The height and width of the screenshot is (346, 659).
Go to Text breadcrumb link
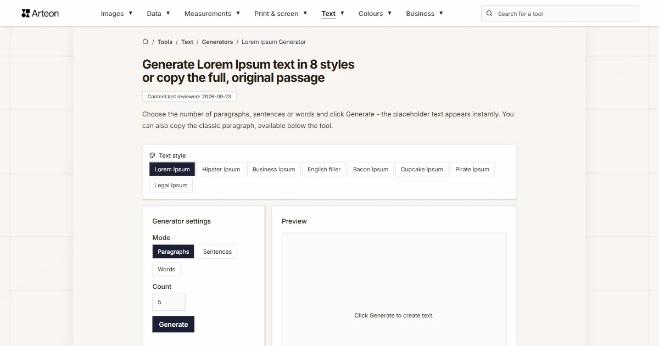(x=187, y=42)
